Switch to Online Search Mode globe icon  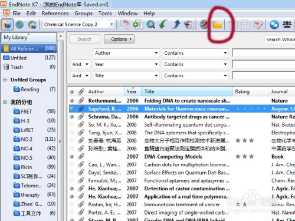click(x=19, y=25)
